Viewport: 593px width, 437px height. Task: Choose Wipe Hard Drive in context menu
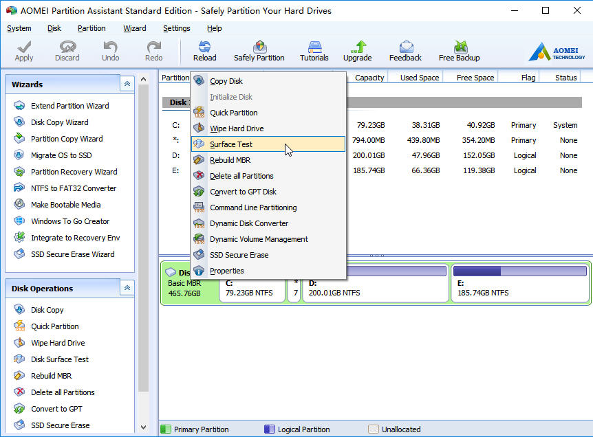[x=268, y=128]
